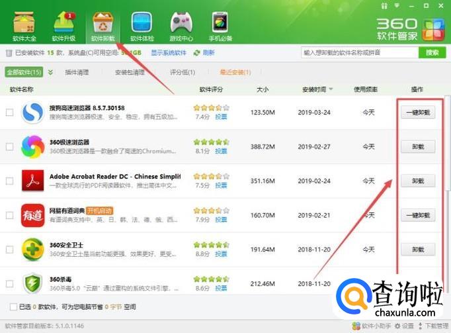Click the software list vertical scrollbar
The width and height of the screenshot is (451, 333).
[447, 142]
